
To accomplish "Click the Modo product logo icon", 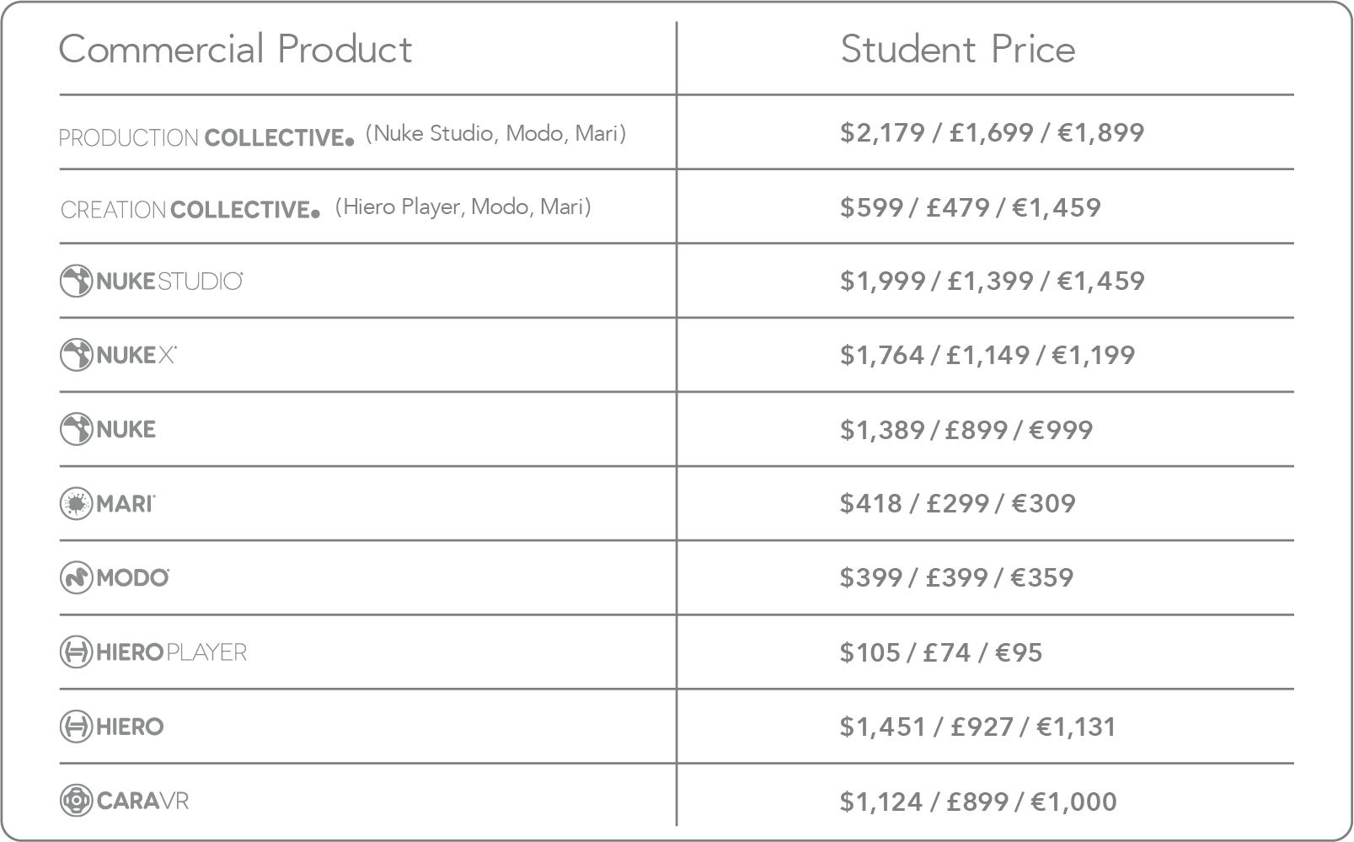I will [76, 577].
